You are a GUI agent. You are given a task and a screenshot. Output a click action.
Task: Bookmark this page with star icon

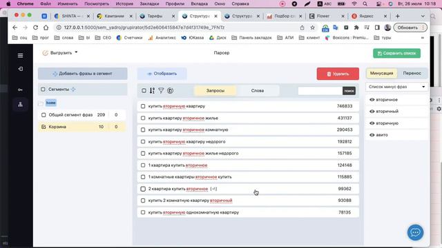(x=312, y=28)
